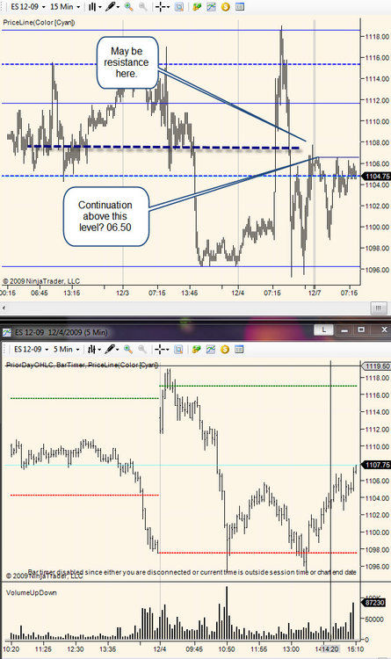Zoom in on the 5 Min chart

click(128, 349)
